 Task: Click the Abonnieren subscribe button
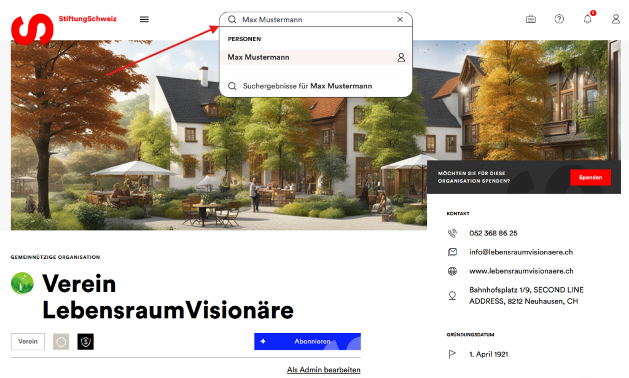(x=307, y=341)
